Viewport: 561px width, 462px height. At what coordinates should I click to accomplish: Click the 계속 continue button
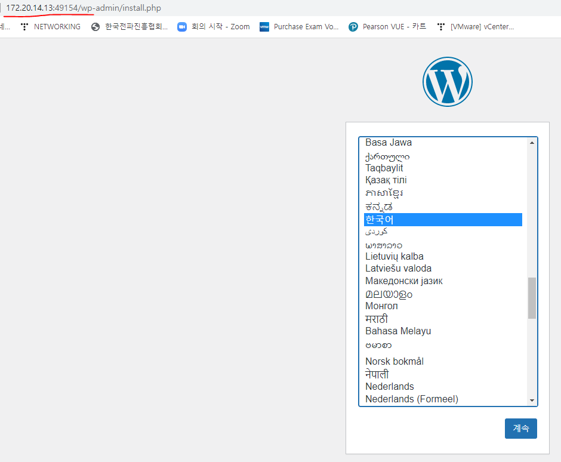[520, 429]
